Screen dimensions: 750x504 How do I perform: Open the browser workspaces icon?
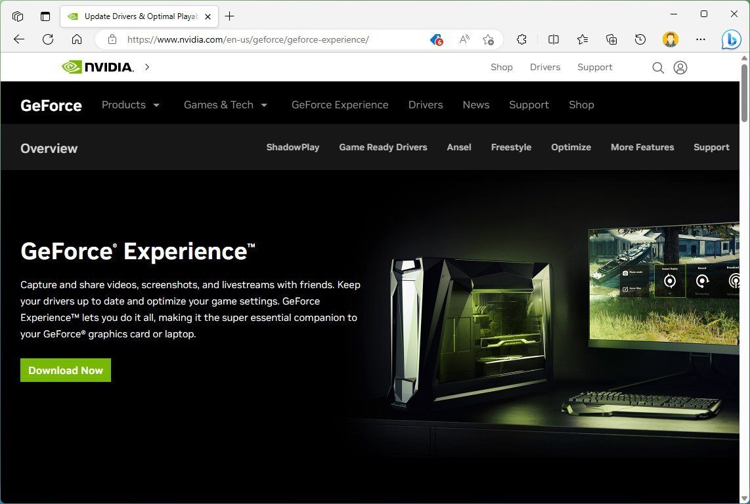pyautogui.click(x=18, y=16)
